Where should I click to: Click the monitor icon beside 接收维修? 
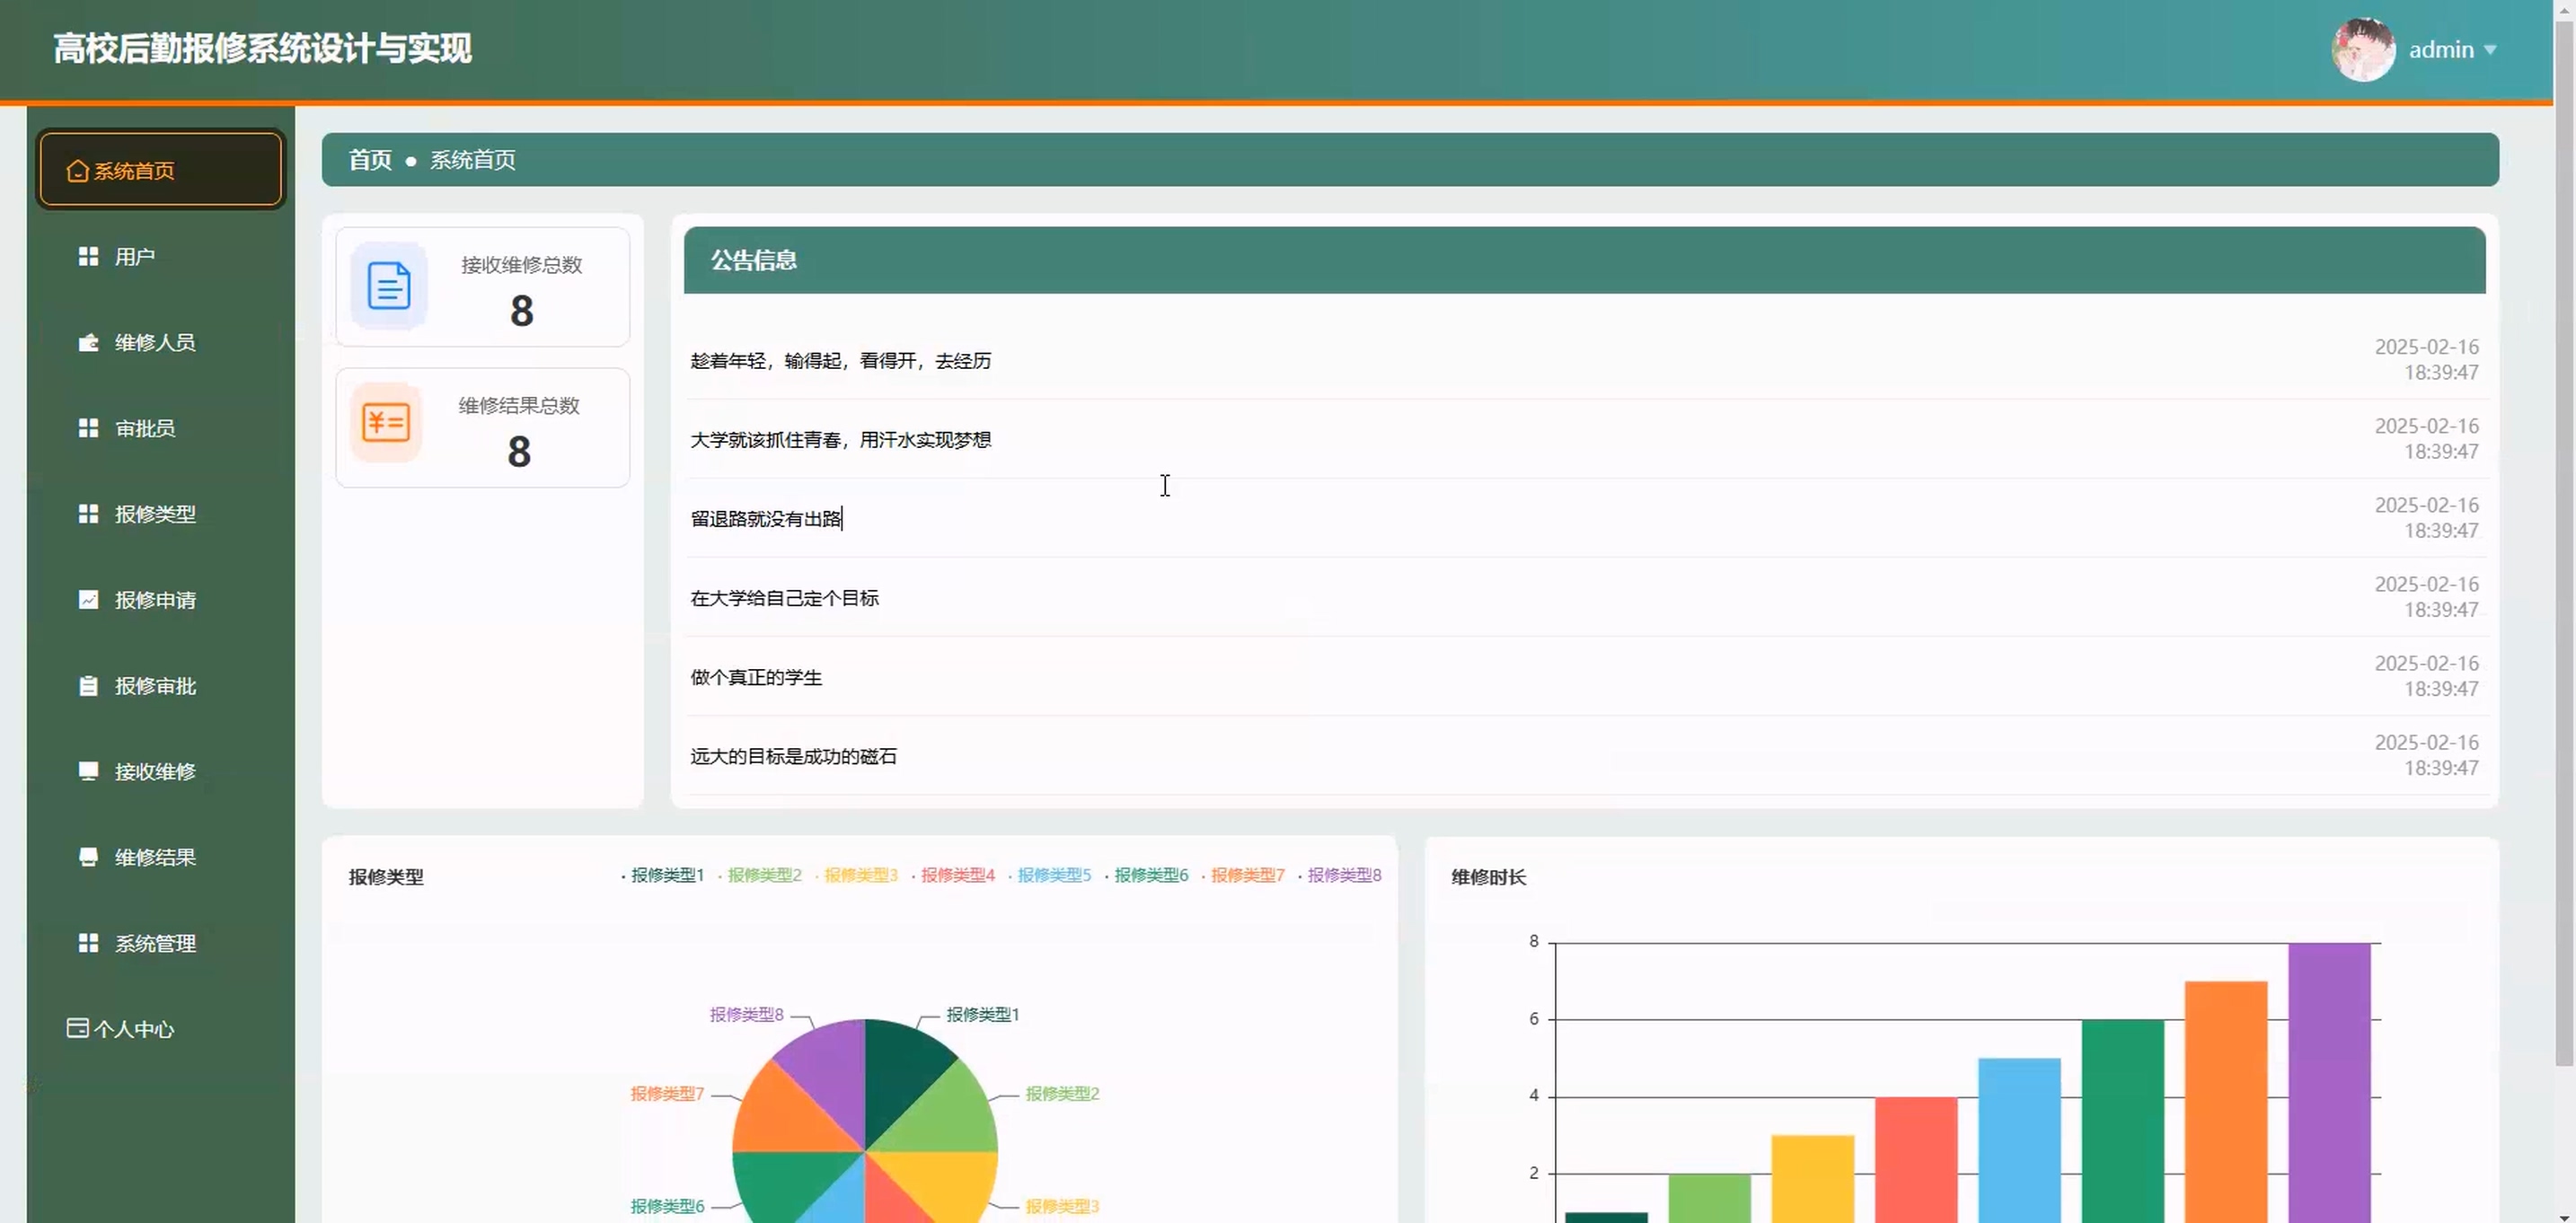88,771
